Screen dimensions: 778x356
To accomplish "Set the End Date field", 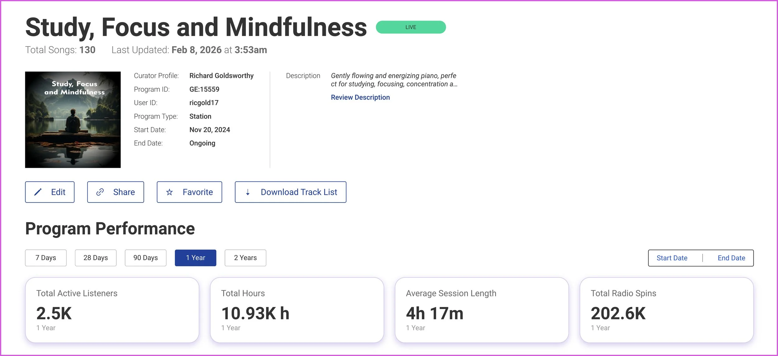I will 731,258.
